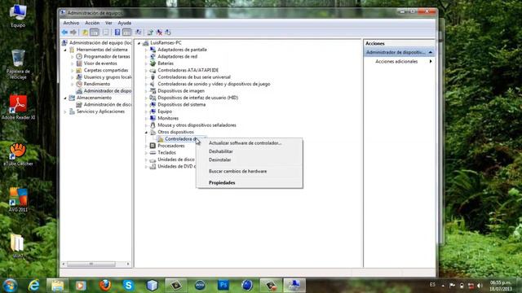Viewport: 522px width, 293px height.
Task: Expand the Procesadores node
Action: [146, 146]
